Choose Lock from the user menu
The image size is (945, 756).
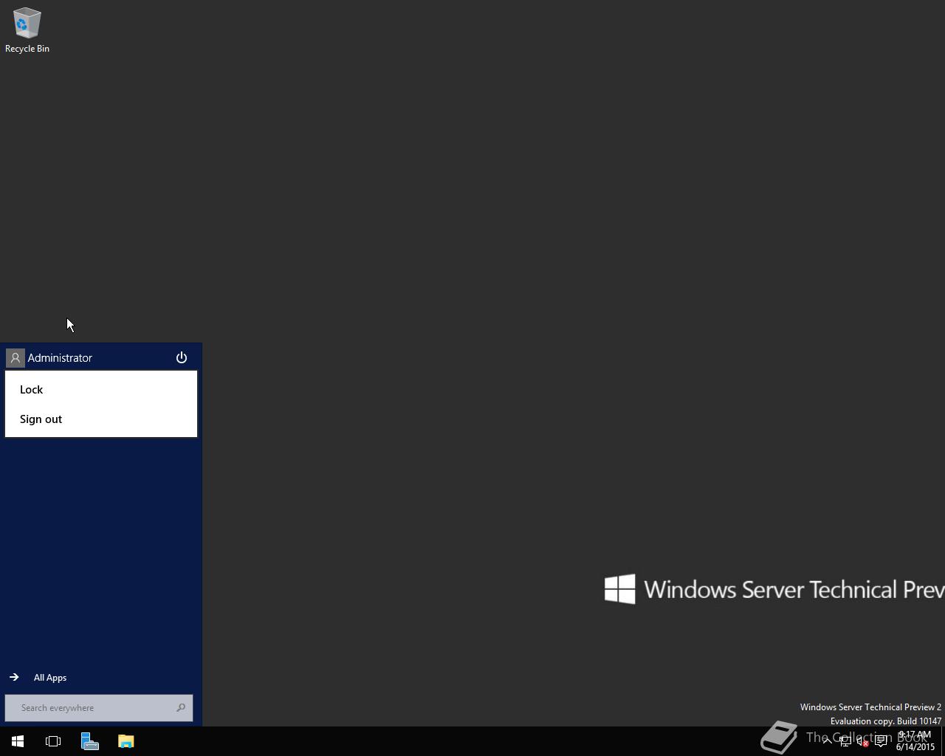pyautogui.click(x=101, y=390)
